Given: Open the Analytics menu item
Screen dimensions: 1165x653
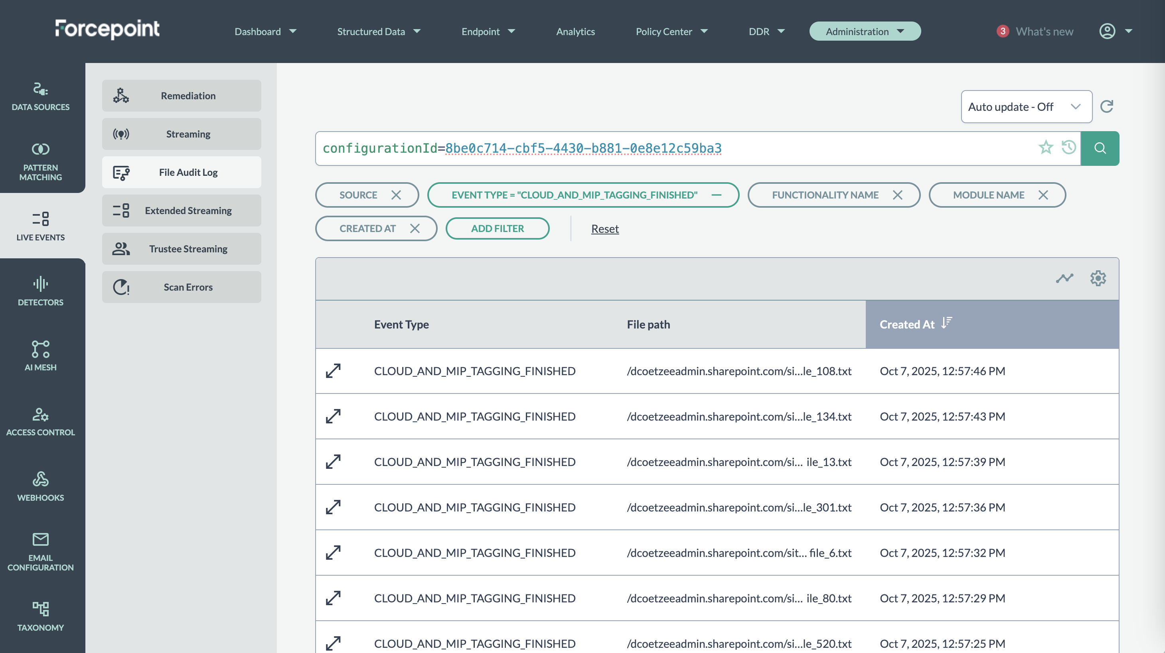Looking at the screenshot, I should tap(575, 31).
